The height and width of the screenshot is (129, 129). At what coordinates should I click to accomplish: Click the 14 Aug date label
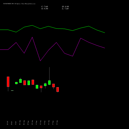[x=49, y=123]
